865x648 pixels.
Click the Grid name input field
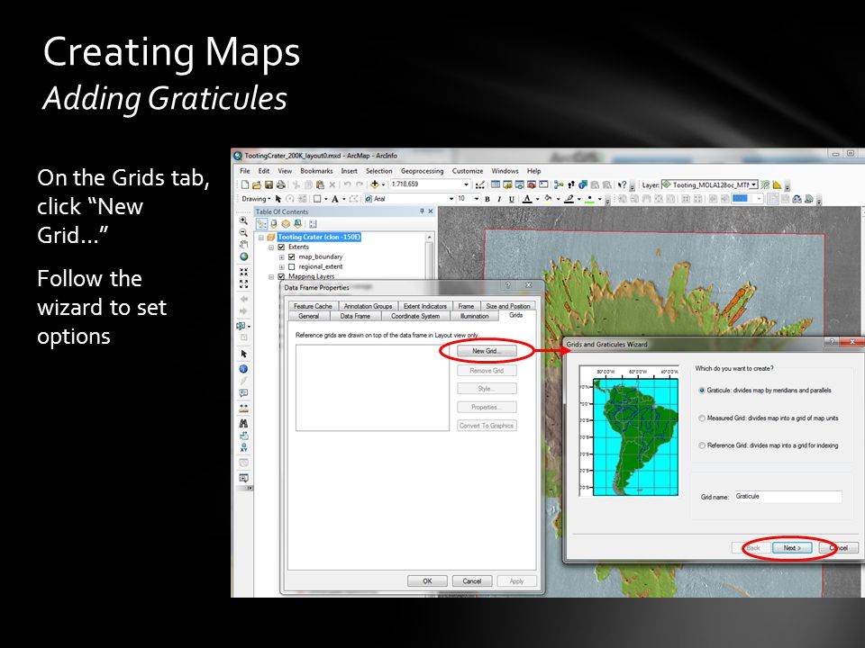click(x=788, y=497)
